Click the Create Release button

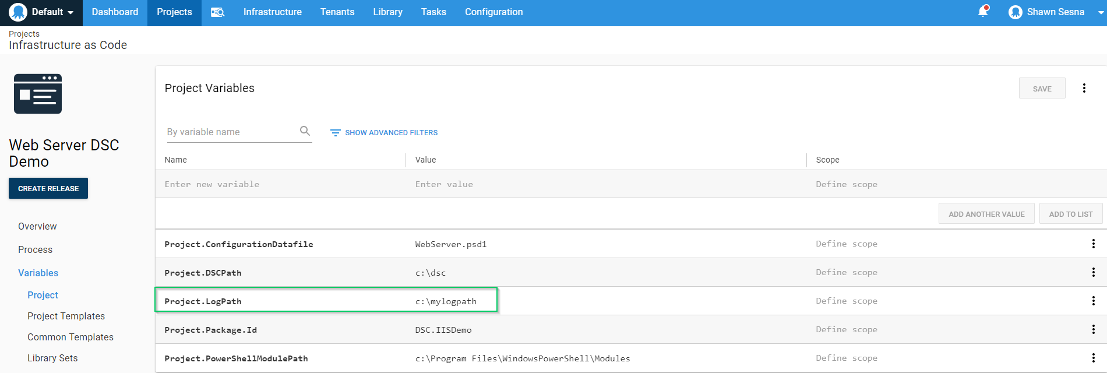[x=48, y=188]
